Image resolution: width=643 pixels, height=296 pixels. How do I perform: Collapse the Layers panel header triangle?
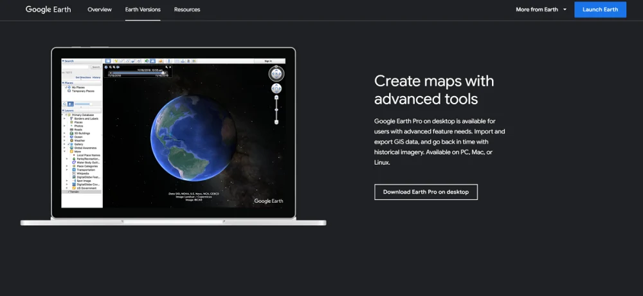coord(63,111)
